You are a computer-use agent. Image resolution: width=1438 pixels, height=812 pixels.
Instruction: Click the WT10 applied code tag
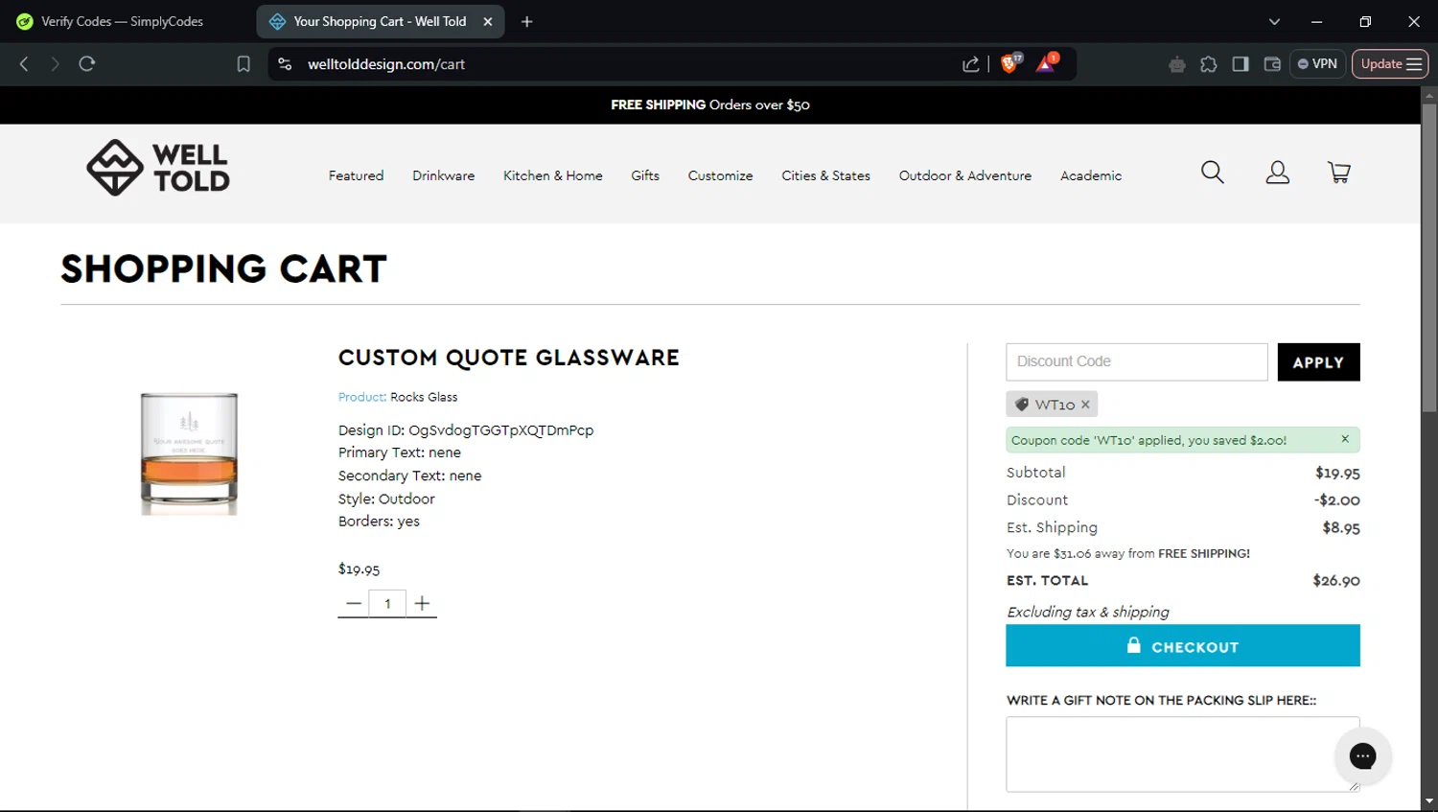(1052, 405)
